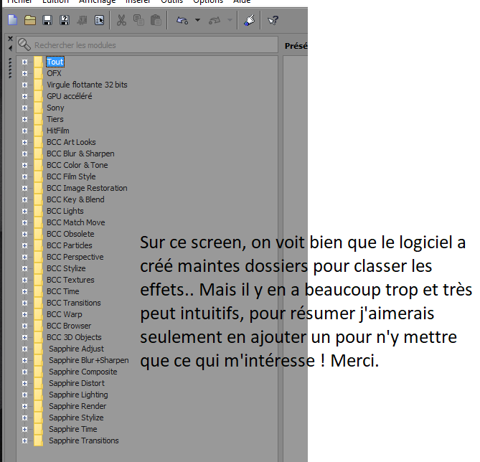480x462 pixels.
Task: Open a project with the folder icon
Action: [29, 21]
